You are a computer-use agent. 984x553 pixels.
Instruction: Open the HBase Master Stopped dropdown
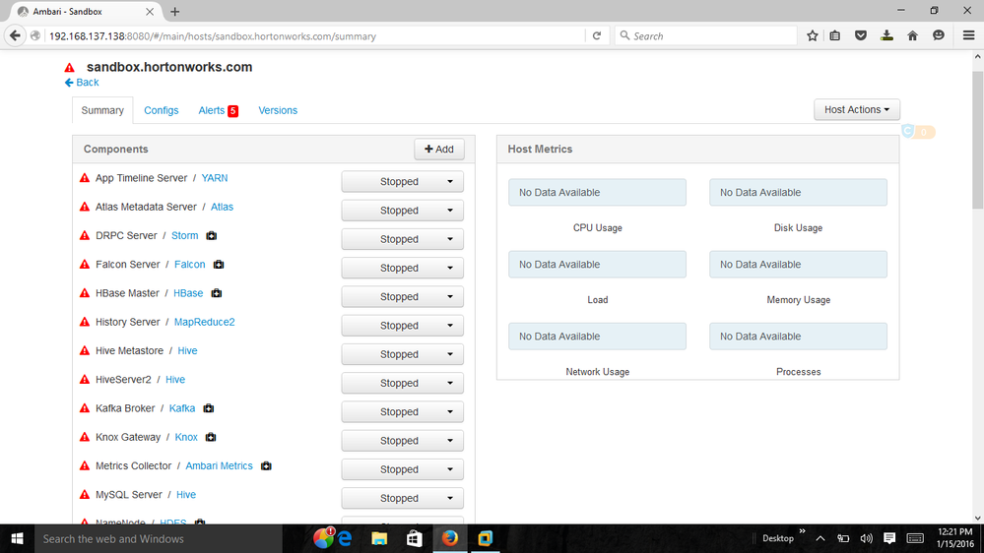pos(402,297)
